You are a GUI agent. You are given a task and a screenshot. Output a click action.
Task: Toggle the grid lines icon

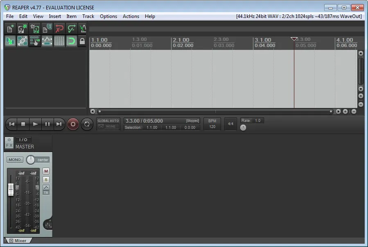[59, 41]
